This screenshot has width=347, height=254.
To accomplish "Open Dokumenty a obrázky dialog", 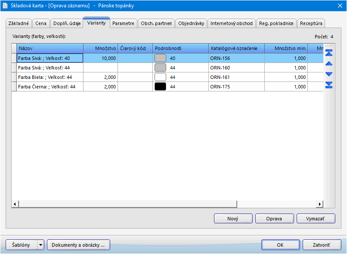I will click(x=78, y=245).
